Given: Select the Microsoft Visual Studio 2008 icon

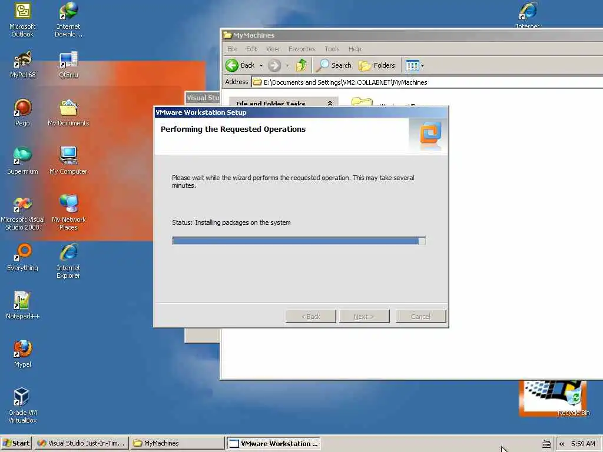Looking at the screenshot, I should [22, 213].
